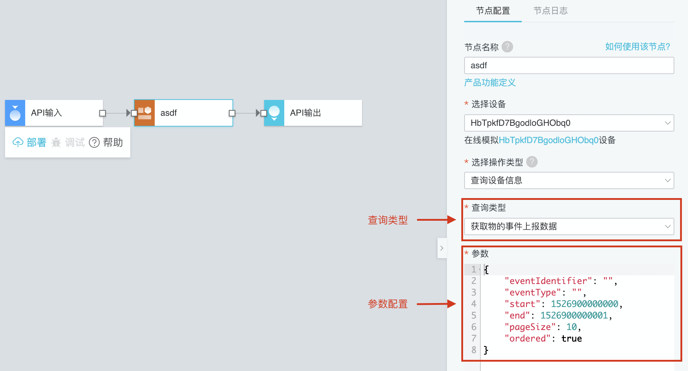Start debugging with 调试 button
The image size is (688, 371).
coord(68,143)
